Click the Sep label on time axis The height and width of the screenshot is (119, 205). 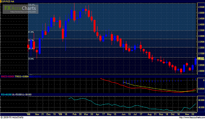tap(161, 114)
